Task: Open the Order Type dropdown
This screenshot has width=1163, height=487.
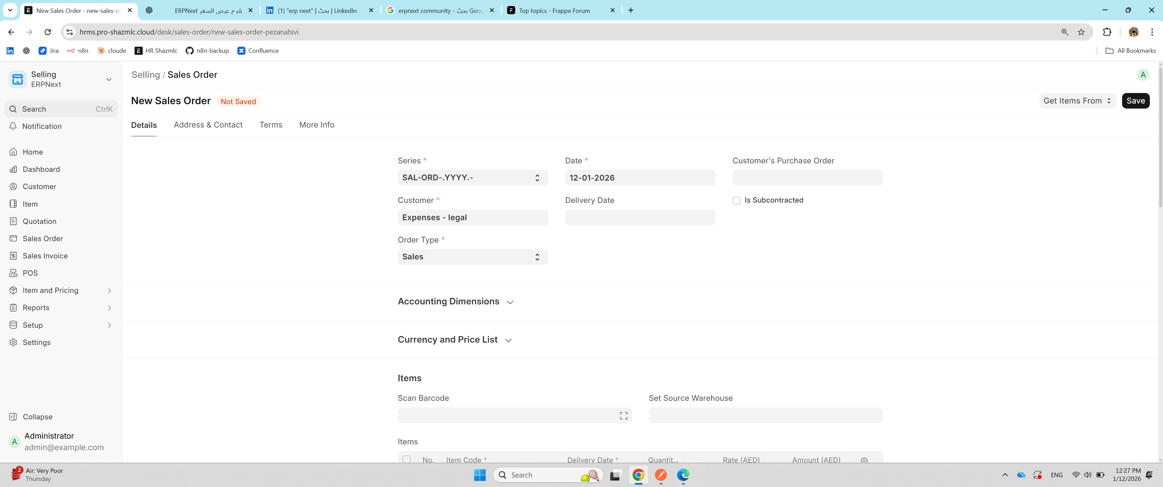Action: [x=472, y=257]
